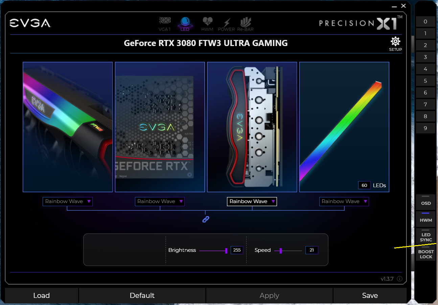
Task: Click the Apply button
Action: point(269,296)
